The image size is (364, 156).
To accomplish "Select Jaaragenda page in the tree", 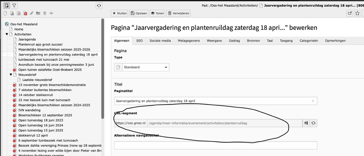I will [27, 39].
